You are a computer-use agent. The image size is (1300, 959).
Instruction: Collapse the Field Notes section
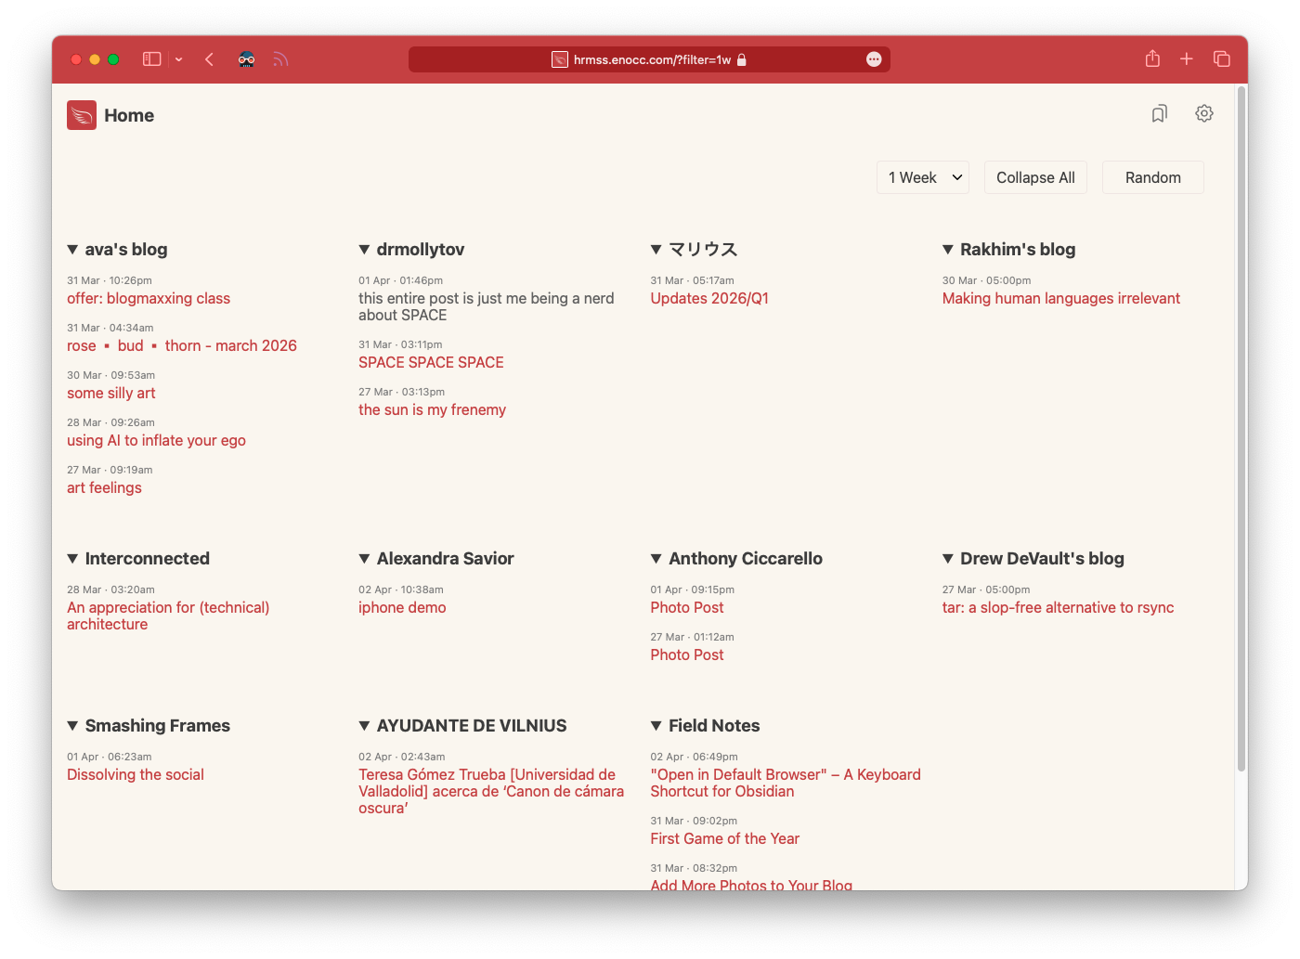pyautogui.click(x=656, y=725)
